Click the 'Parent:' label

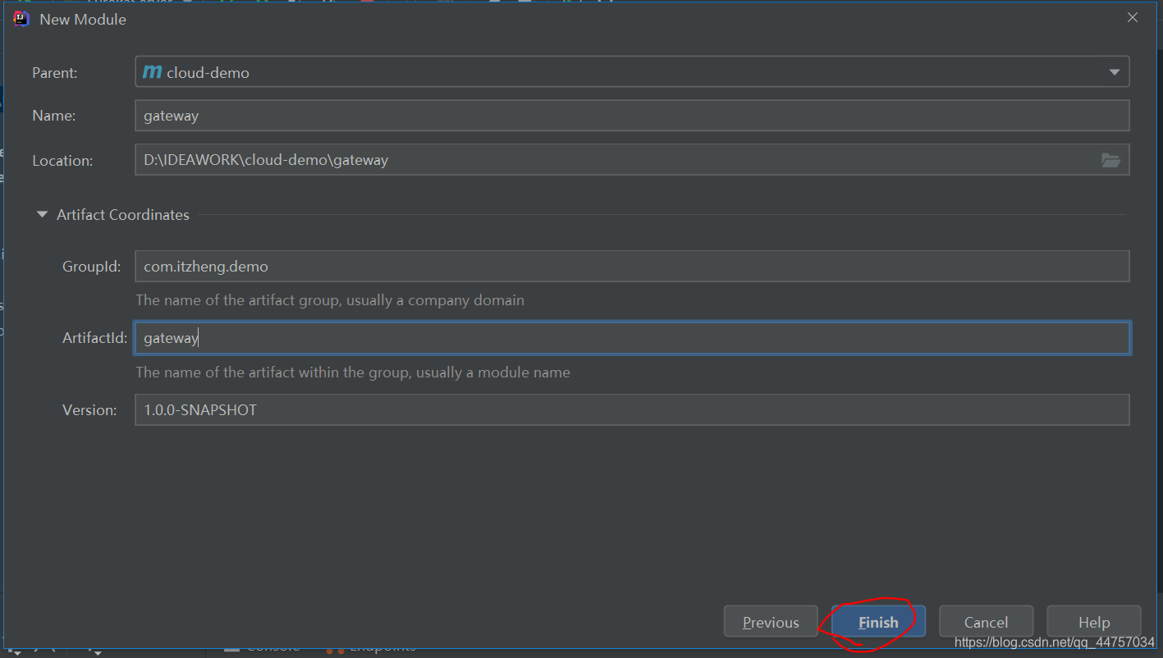point(55,73)
